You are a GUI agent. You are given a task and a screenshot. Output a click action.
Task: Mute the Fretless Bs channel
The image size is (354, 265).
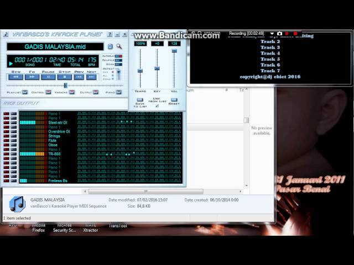(x=6, y=181)
